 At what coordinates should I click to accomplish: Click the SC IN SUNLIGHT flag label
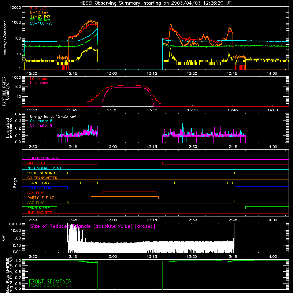click(42, 173)
